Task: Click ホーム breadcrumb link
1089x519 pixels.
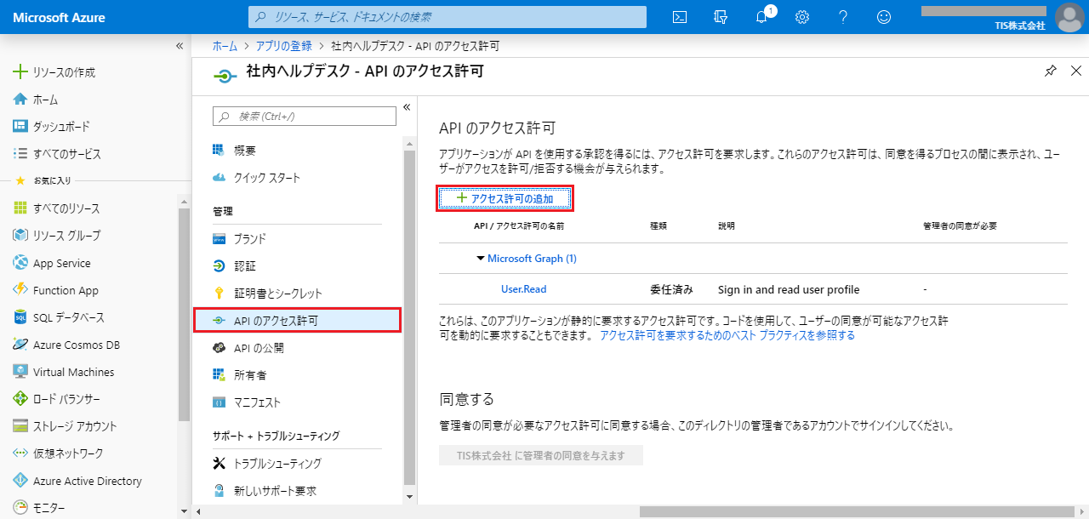Action: 225,45
